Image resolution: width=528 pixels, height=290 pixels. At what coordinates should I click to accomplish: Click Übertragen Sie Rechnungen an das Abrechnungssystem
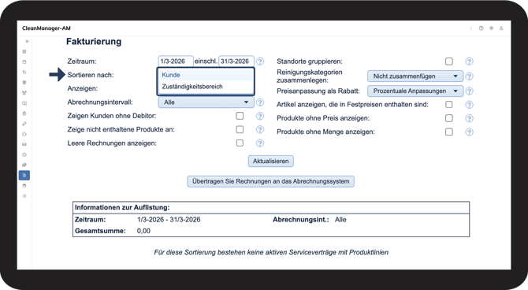(271, 181)
